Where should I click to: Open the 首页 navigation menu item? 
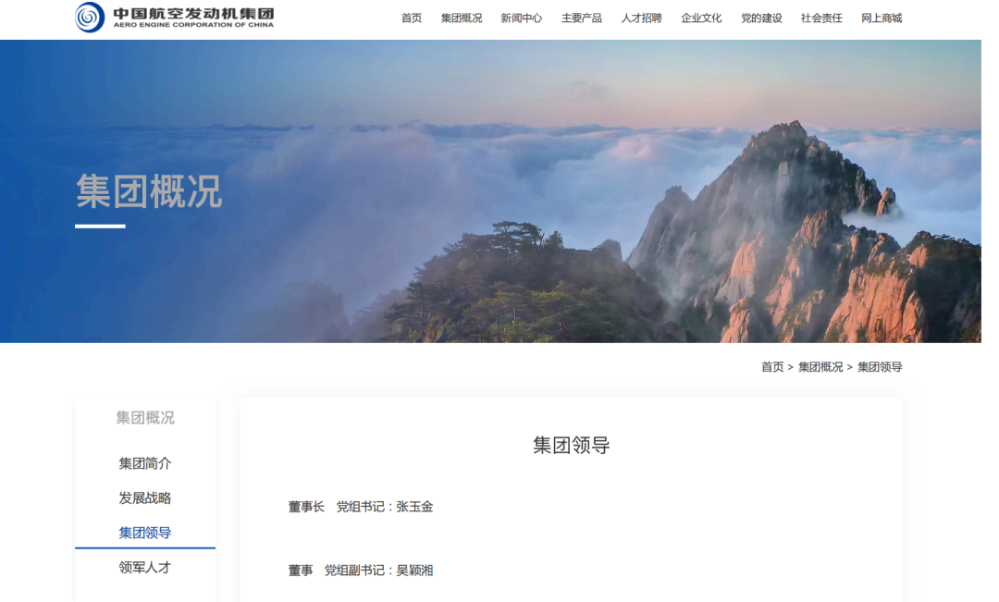(x=412, y=18)
